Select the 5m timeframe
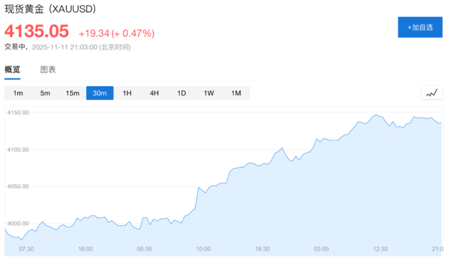This screenshot has width=453, height=262. [45, 93]
